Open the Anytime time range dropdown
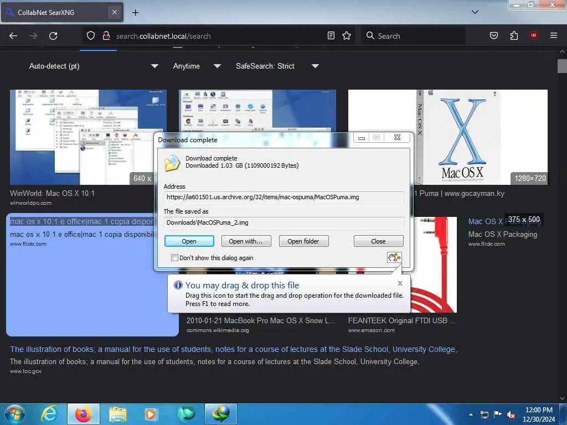This screenshot has height=425, width=567. tap(197, 66)
